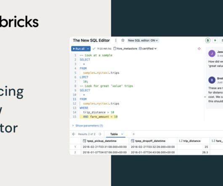Go to previous result with left arrow

coord(74,134)
